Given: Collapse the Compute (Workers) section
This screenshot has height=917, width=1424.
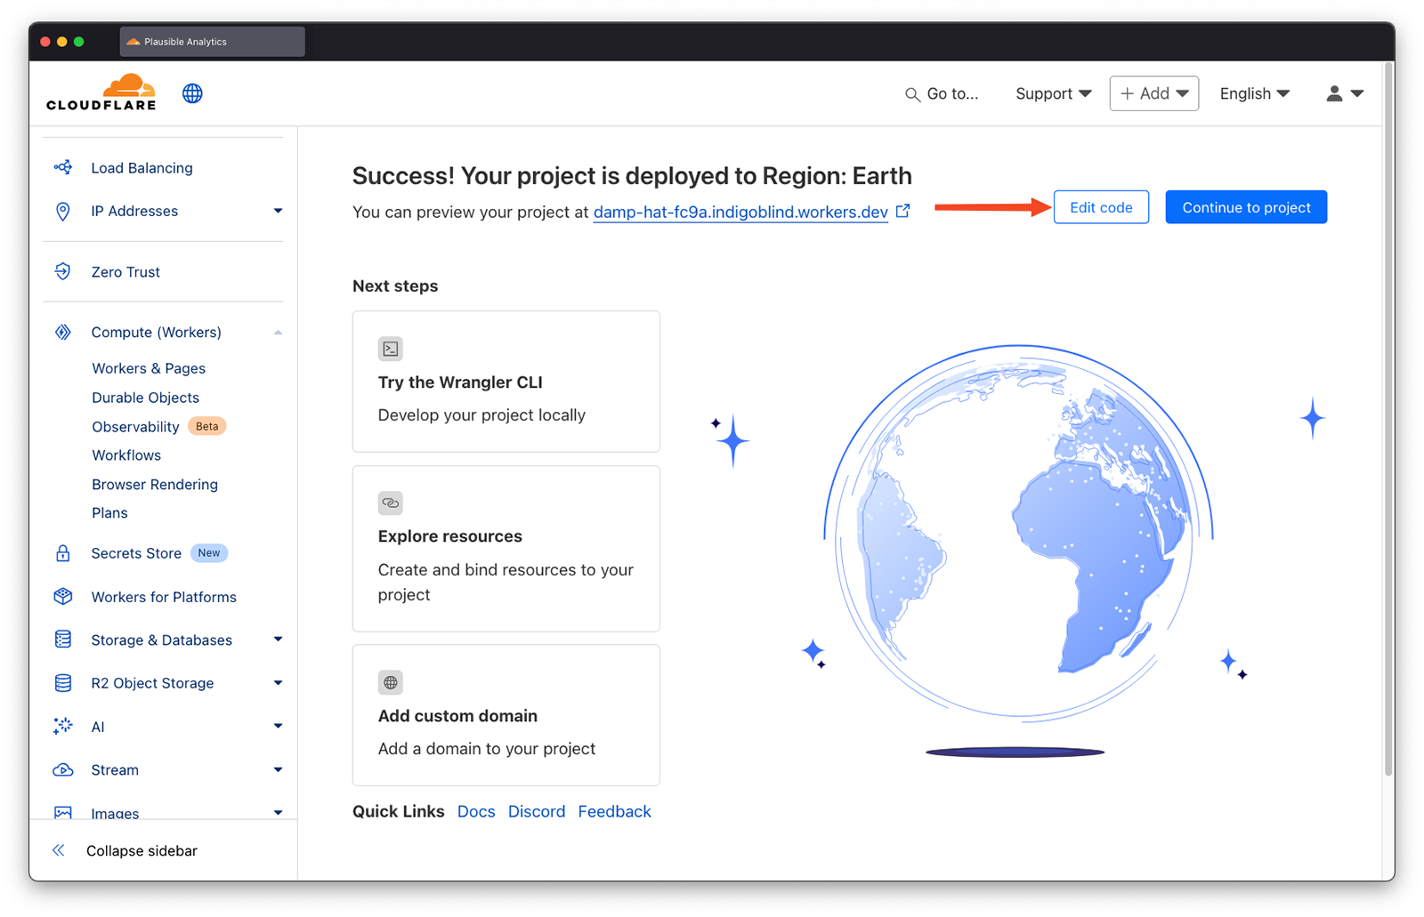Looking at the screenshot, I should pos(278,331).
